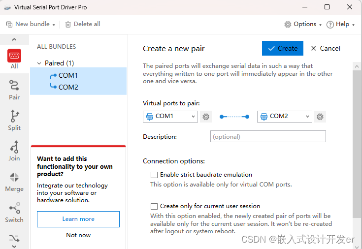Open the New bundle menu
The image size is (362, 249).
[x=31, y=24]
